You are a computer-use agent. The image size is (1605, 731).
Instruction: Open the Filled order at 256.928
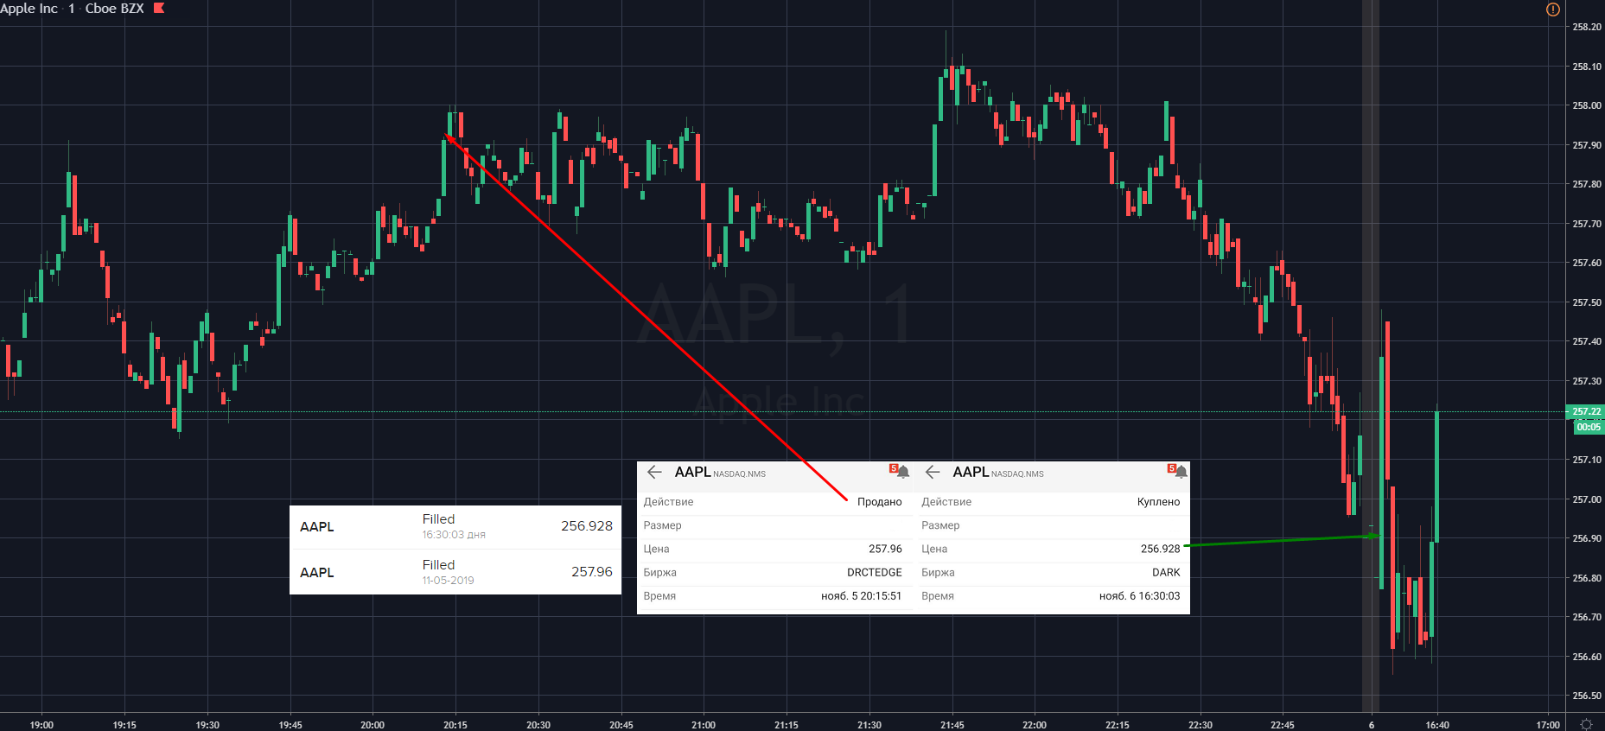455,526
